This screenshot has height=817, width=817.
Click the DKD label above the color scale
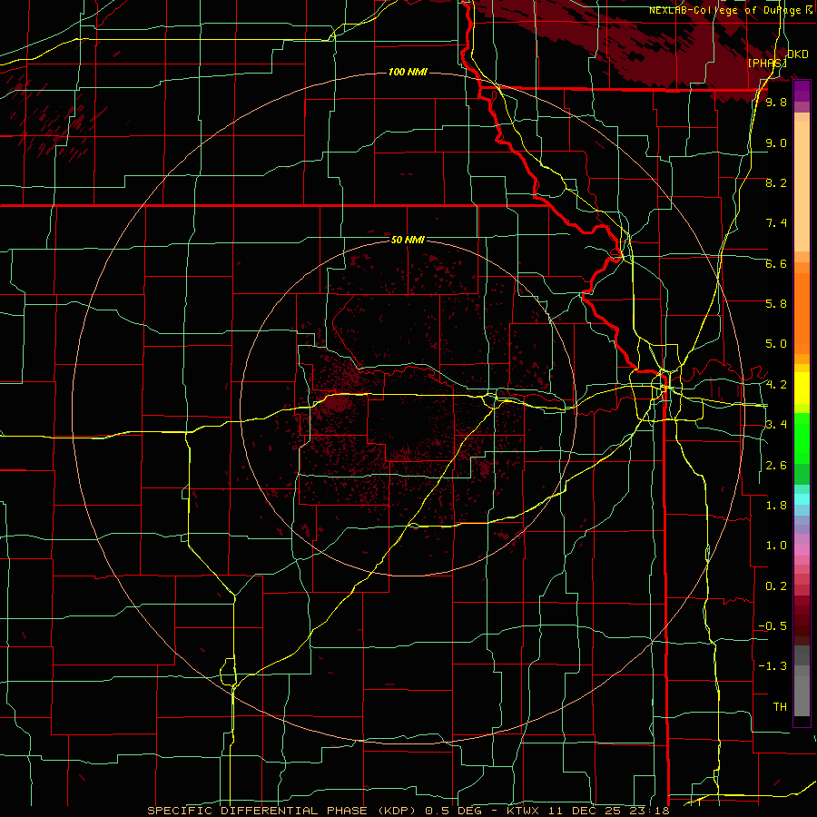tap(798, 54)
